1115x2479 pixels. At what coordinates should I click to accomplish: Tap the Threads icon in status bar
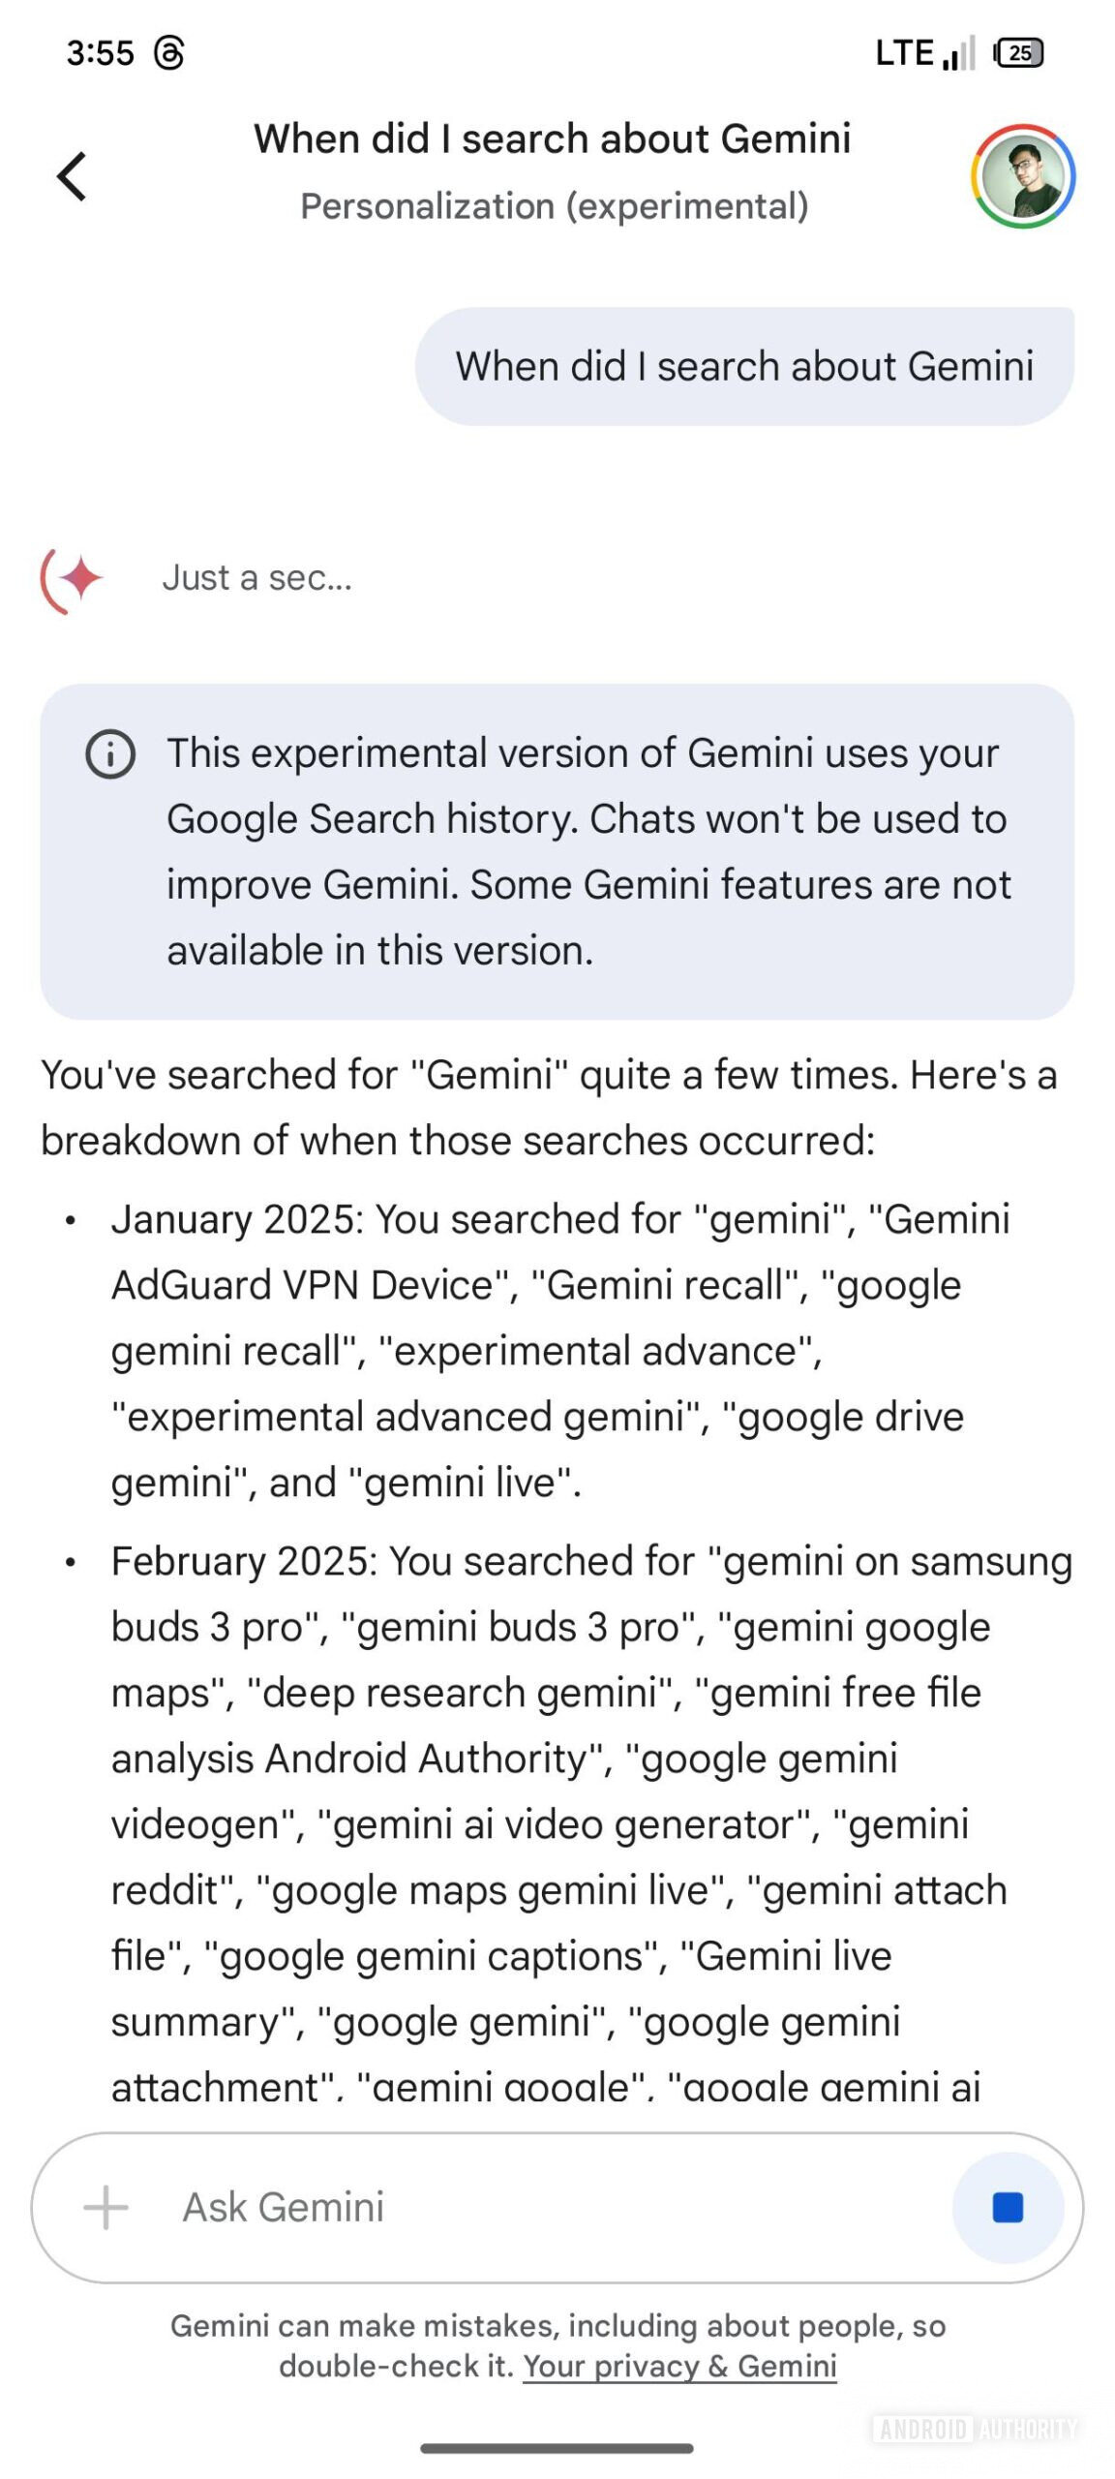coord(169,53)
